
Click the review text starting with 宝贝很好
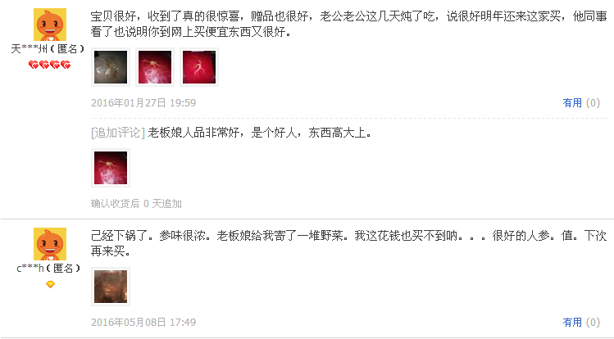pyautogui.click(x=349, y=24)
